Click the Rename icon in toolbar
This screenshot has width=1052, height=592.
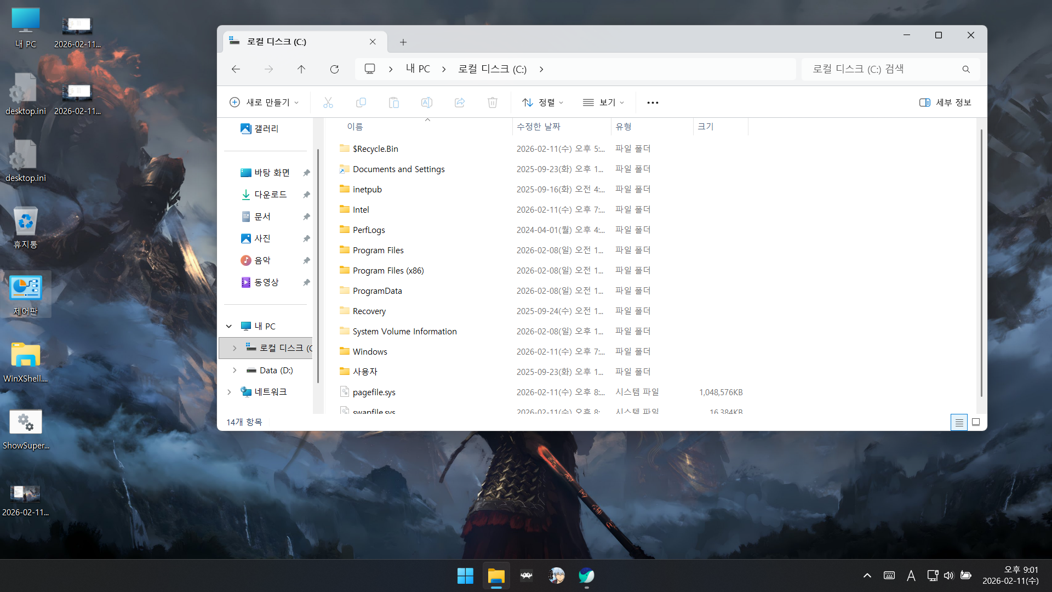click(427, 103)
